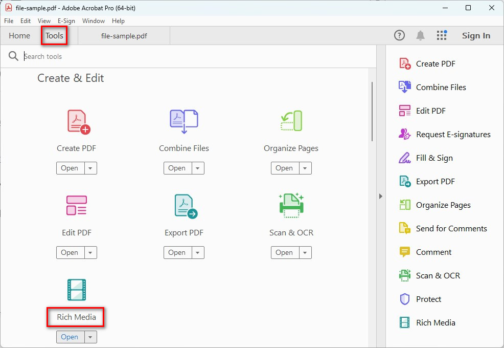Expand the dropdown arrow beside Edit PDF's Open button
504x348 pixels.
90,253
